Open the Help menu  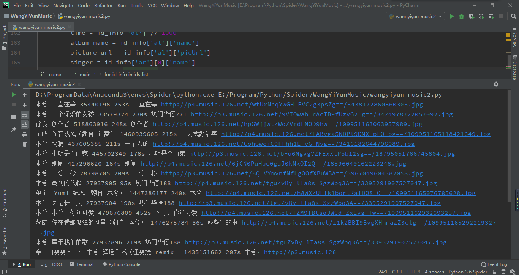click(x=188, y=5)
